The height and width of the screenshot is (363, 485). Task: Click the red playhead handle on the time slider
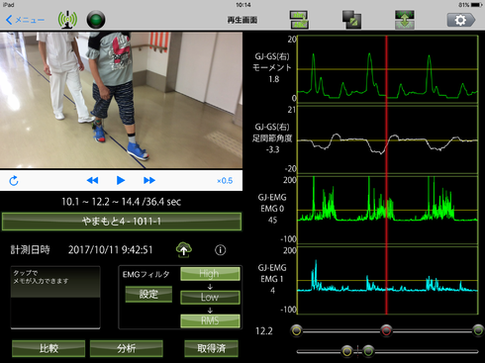pyautogui.click(x=386, y=330)
